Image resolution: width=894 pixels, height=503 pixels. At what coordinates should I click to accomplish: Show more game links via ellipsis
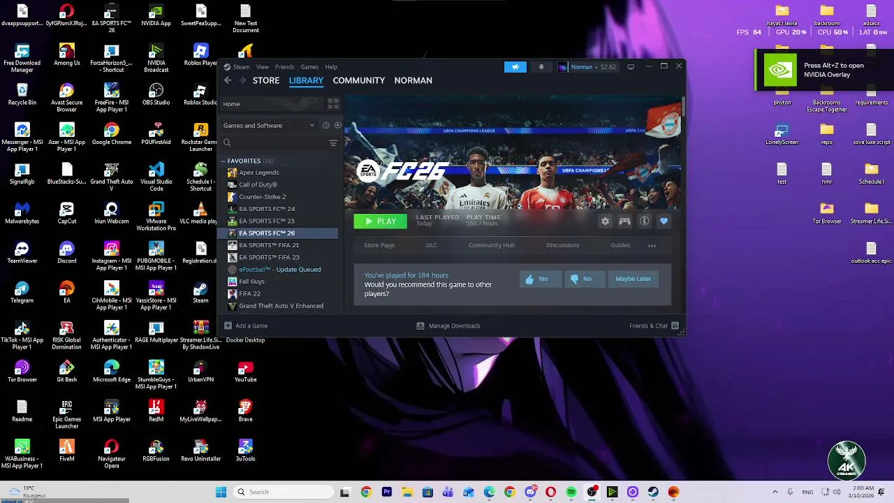coord(652,245)
